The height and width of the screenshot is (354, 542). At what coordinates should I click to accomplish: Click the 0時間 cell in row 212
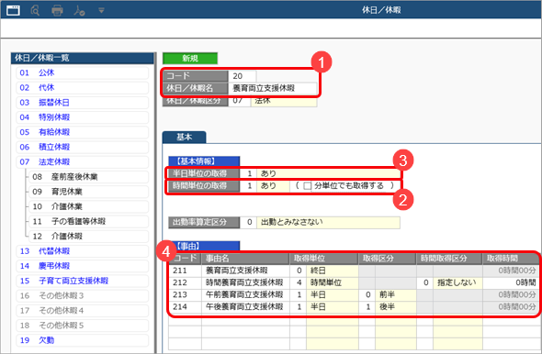tap(510, 282)
